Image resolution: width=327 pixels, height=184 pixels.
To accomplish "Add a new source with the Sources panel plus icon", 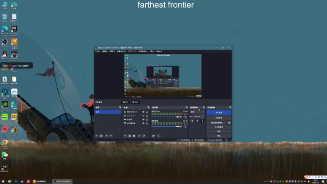I will 125,136.
